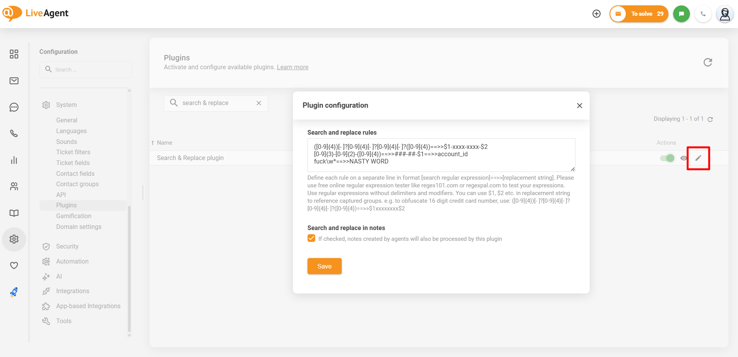This screenshot has width=738, height=357.
Task: Expand the Integrations configuration section
Action: coord(73,291)
